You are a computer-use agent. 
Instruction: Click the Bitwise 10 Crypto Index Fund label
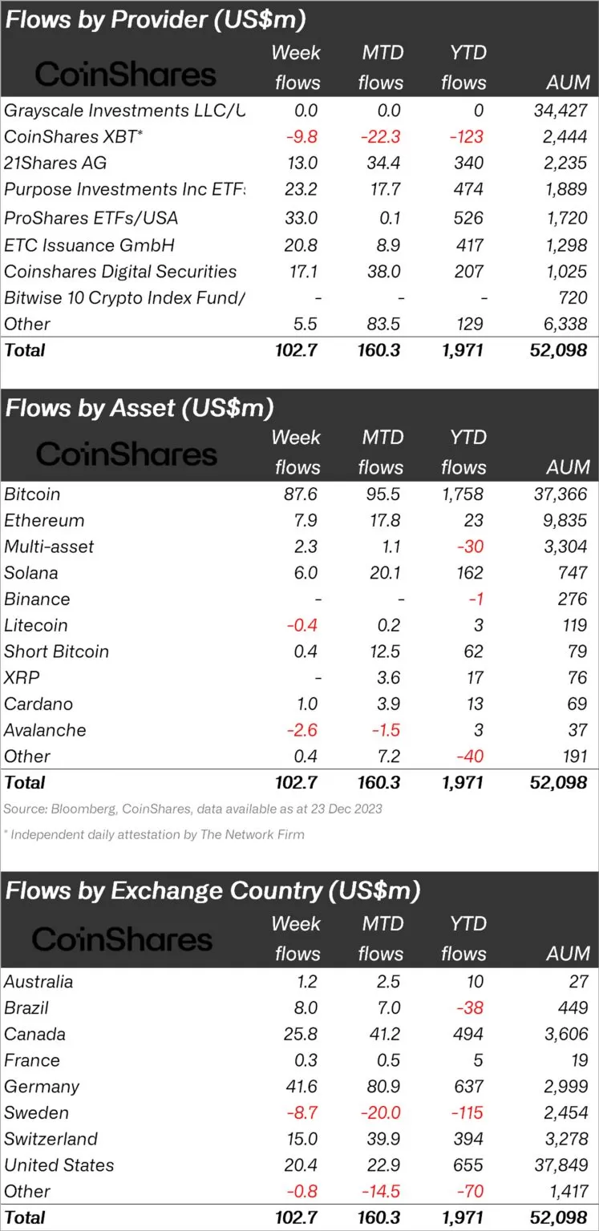click(x=124, y=297)
